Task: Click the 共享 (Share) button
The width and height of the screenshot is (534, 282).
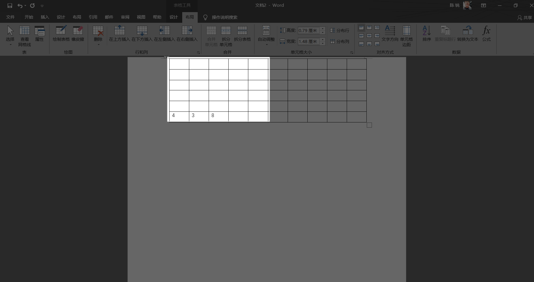Action: pyautogui.click(x=525, y=17)
